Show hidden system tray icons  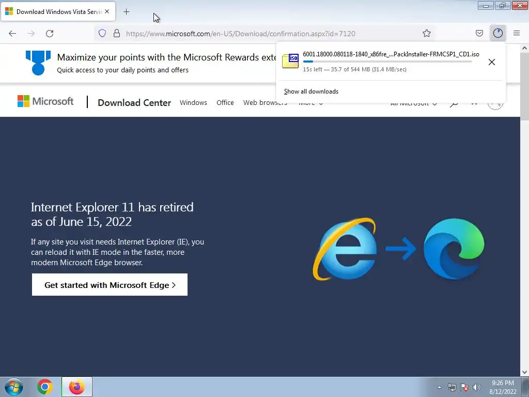click(x=439, y=388)
